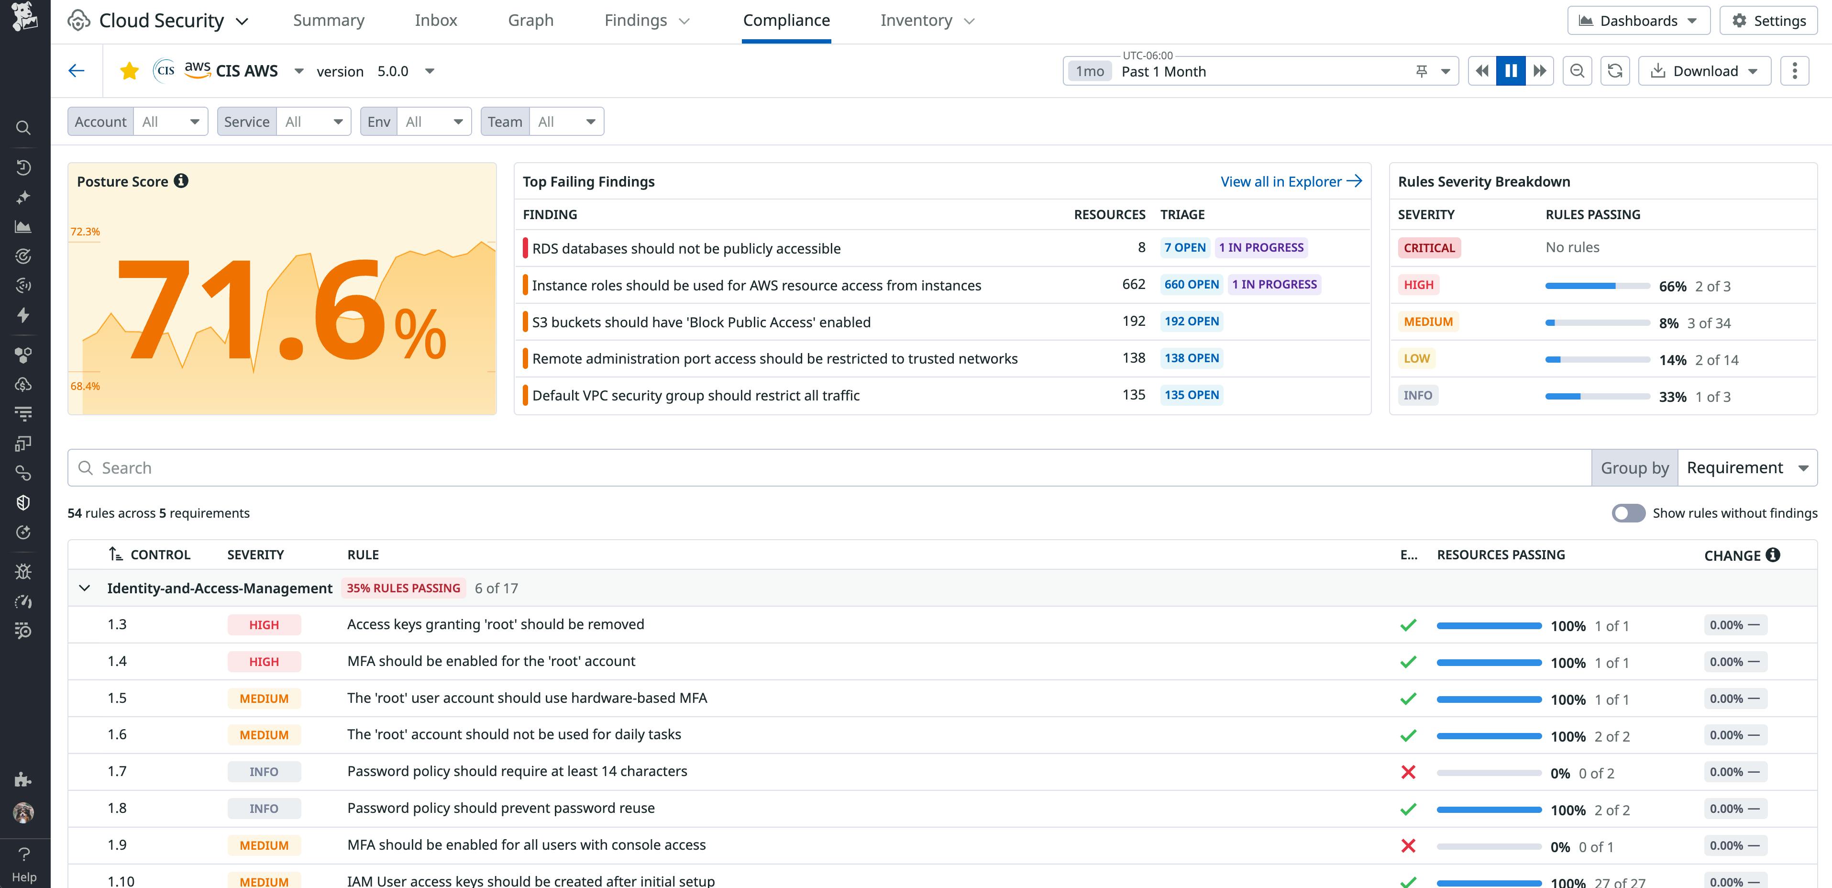Click the zoom out time range icon
The width and height of the screenshot is (1832, 888).
tap(1577, 71)
